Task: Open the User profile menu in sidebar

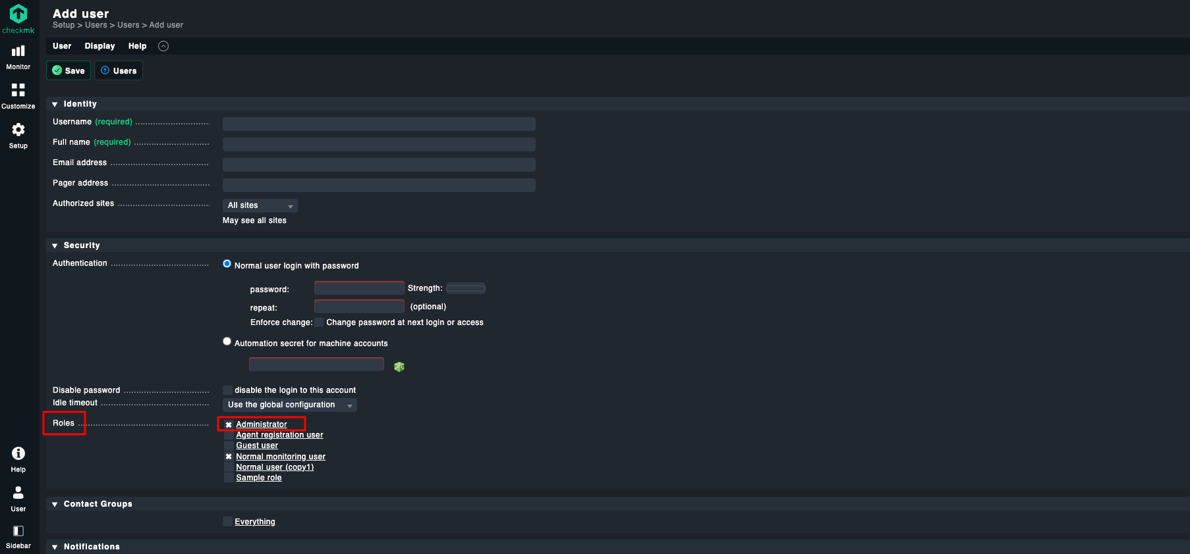Action: (18, 499)
